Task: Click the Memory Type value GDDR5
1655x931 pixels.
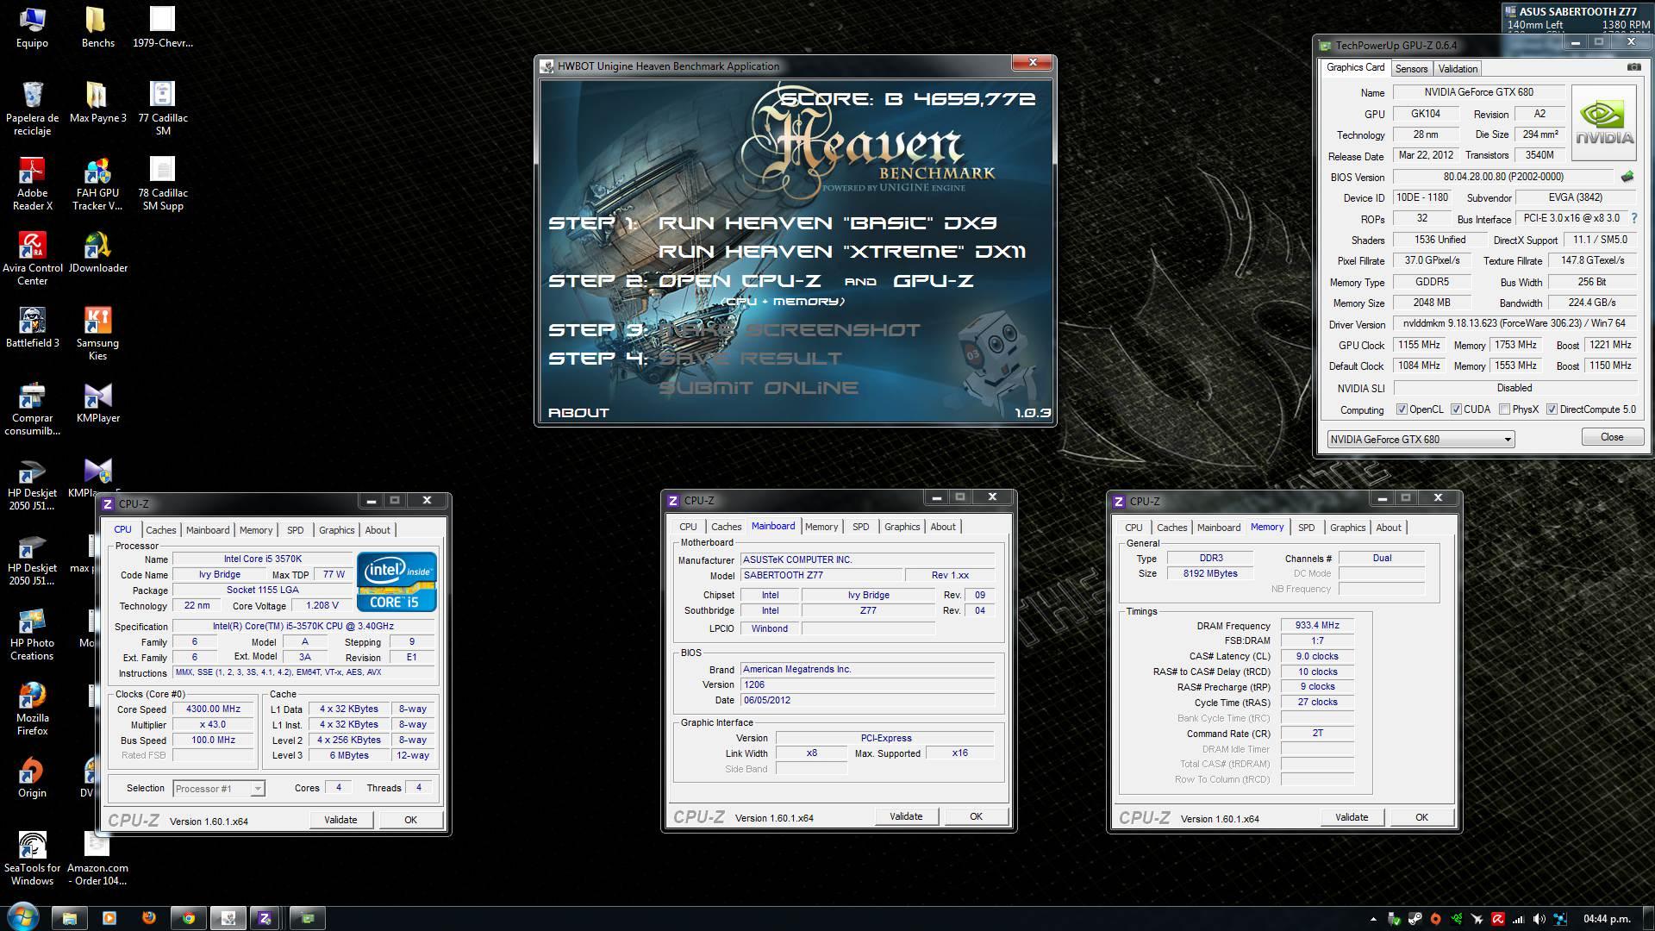Action: [x=1432, y=282]
